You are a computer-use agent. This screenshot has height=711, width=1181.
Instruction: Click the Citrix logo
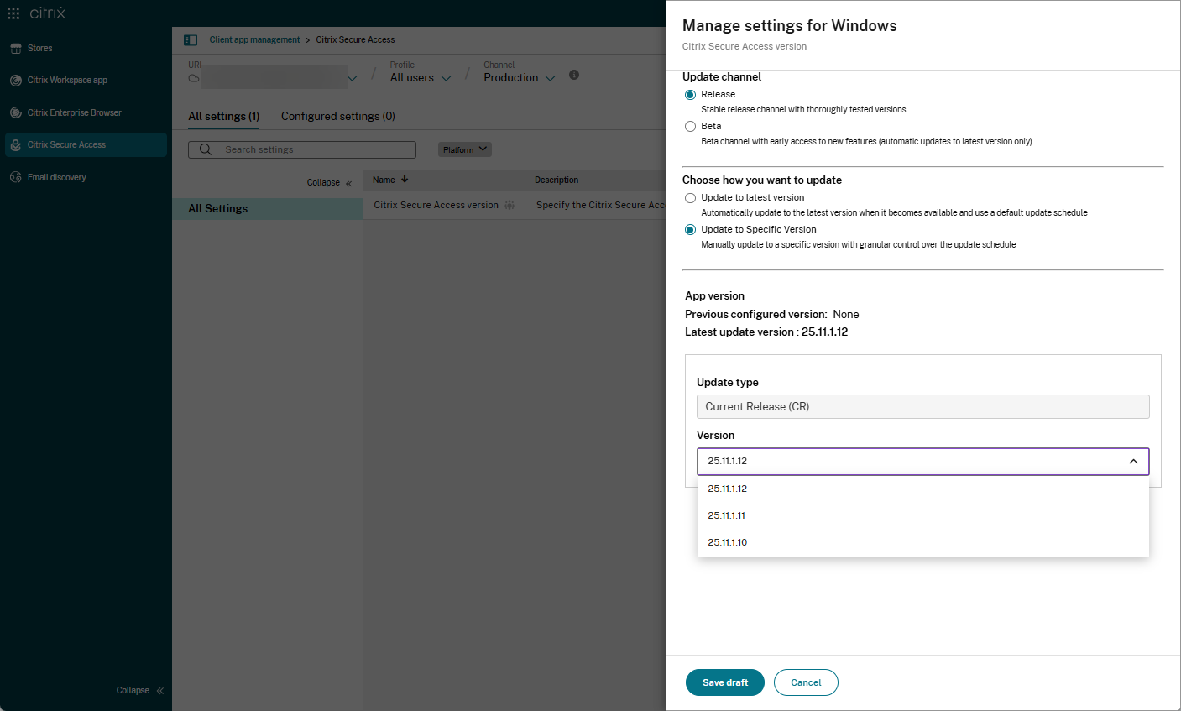pyautogui.click(x=47, y=13)
